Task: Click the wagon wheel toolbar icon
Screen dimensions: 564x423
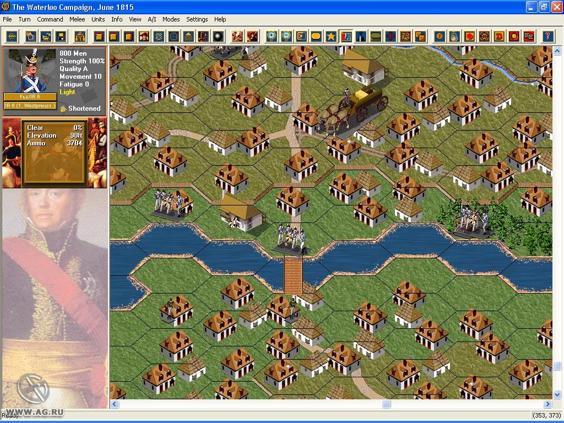Action: coord(484,36)
